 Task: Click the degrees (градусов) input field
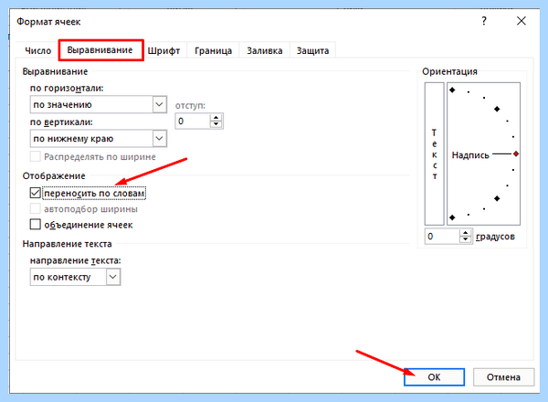pos(442,237)
